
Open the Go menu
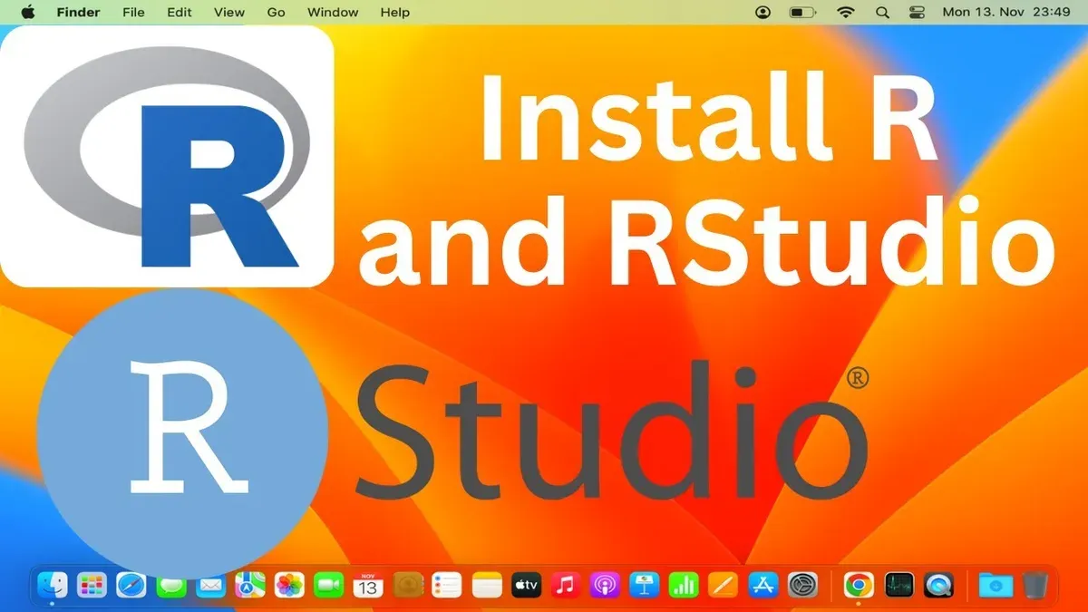click(x=277, y=13)
